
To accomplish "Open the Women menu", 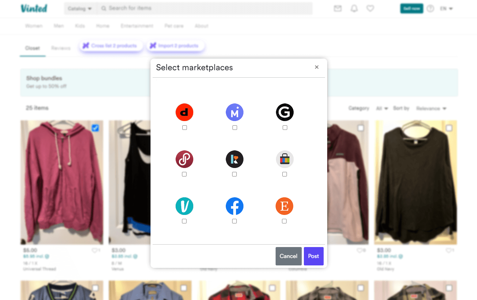I will pos(34,26).
